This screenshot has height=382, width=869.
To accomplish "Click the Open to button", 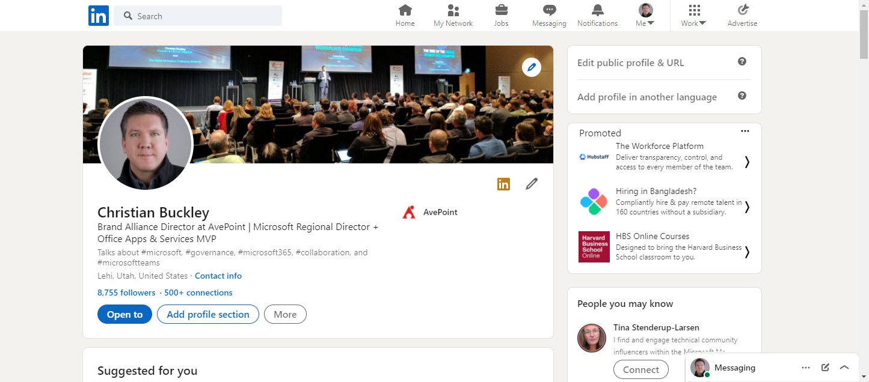I will (x=124, y=314).
